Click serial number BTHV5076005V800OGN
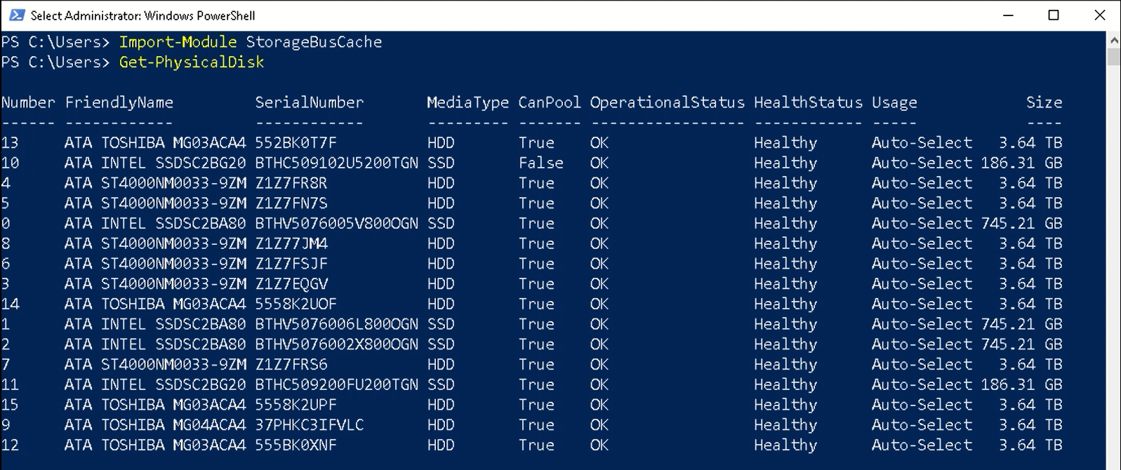Screen dimensions: 1121x470 (x=337, y=224)
